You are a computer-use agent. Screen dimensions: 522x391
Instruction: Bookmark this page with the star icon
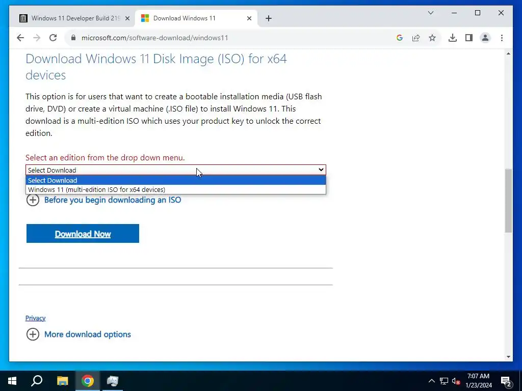432,38
